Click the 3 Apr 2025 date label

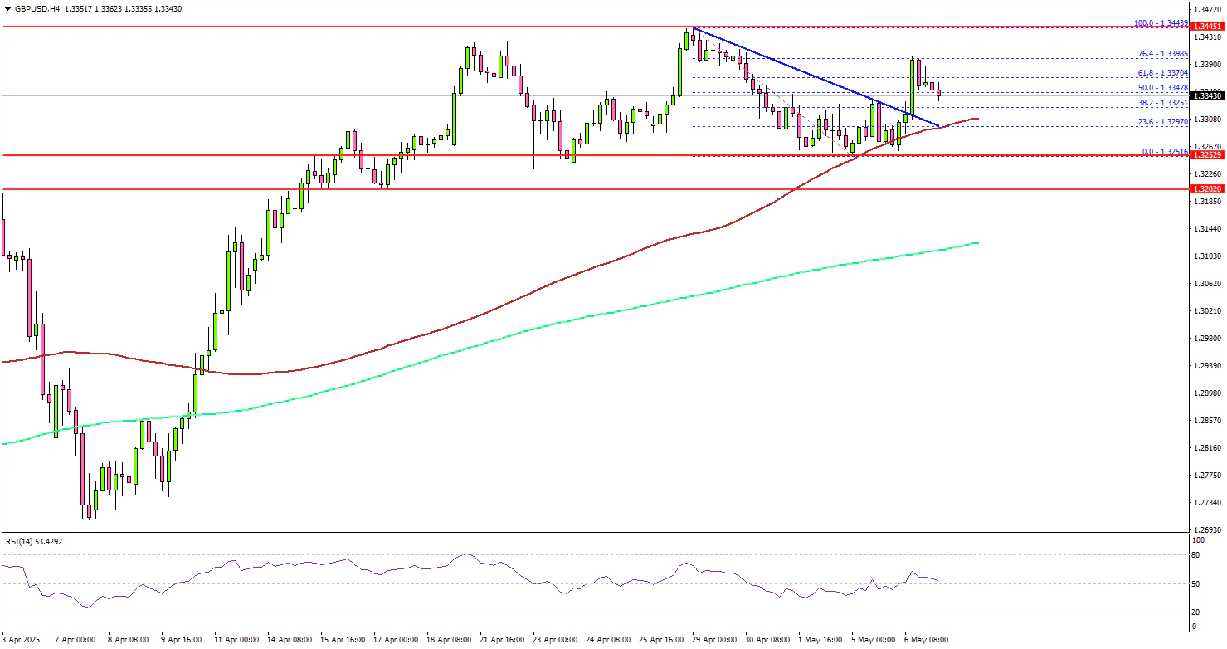pyautogui.click(x=21, y=640)
